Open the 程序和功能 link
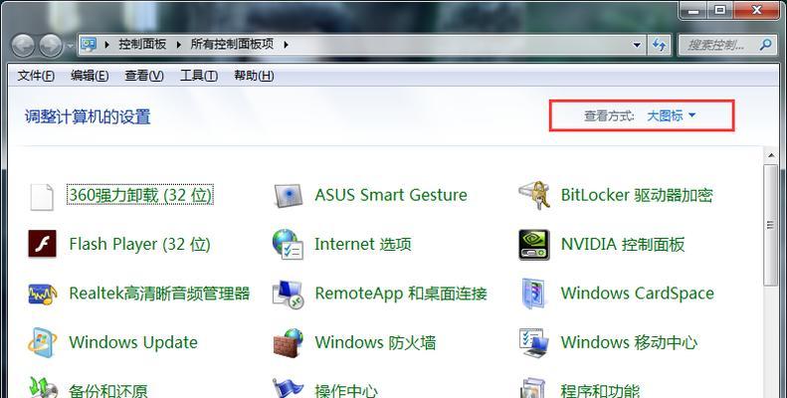 600,390
